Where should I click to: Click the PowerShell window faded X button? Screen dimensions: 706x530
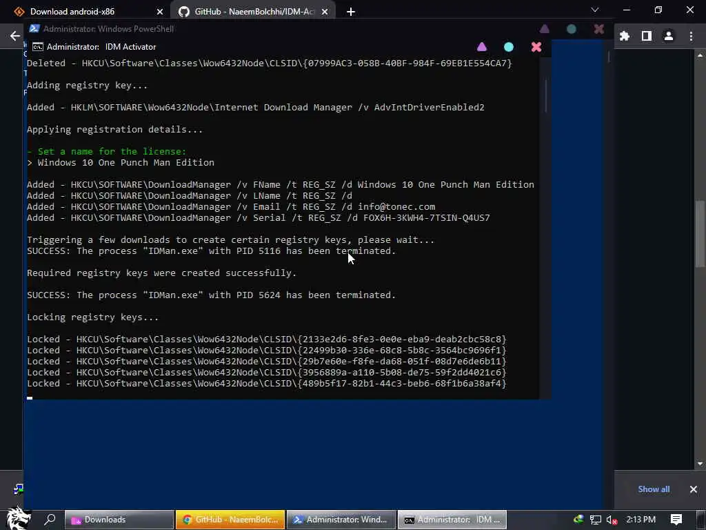pyautogui.click(x=599, y=29)
